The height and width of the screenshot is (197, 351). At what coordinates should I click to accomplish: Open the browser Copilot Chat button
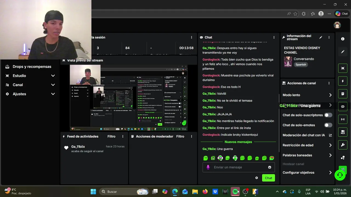(341, 14)
